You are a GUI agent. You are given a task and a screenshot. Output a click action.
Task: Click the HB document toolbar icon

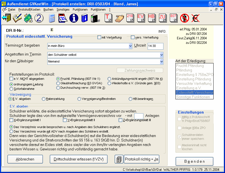point(151,18)
